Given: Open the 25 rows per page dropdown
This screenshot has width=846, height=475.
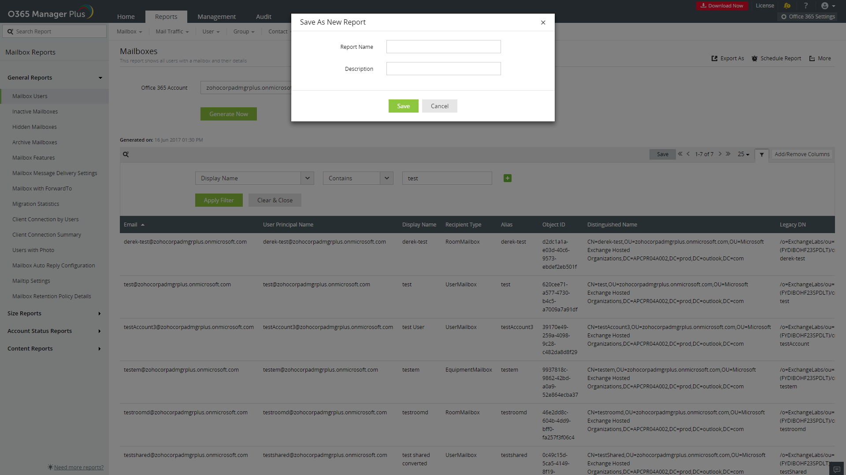Looking at the screenshot, I should tap(743, 154).
